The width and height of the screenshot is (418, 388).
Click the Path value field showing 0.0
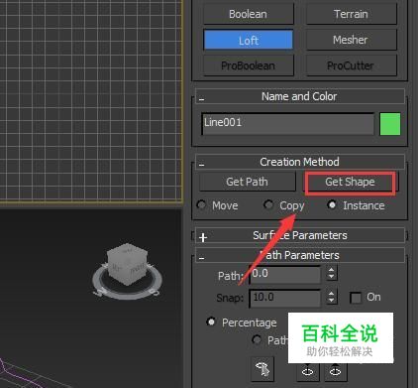(285, 274)
